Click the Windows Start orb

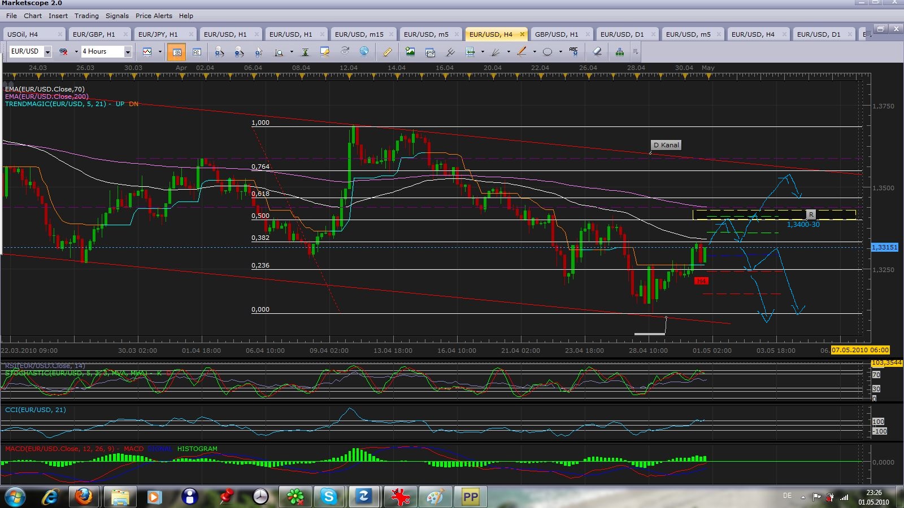point(15,497)
